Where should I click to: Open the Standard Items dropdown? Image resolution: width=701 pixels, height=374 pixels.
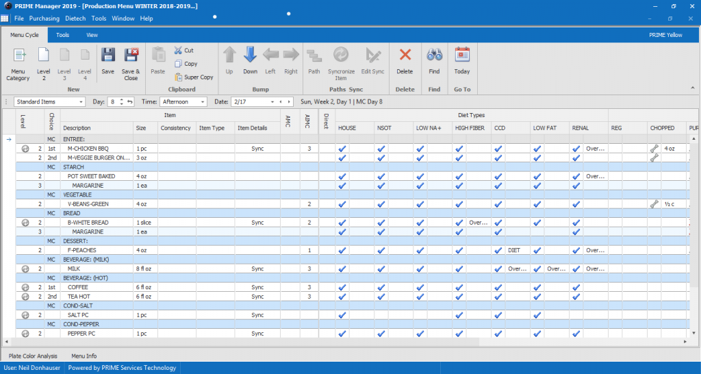pyautogui.click(x=81, y=101)
